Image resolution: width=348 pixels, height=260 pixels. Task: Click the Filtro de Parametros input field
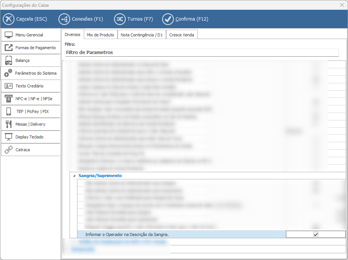[x=201, y=53]
